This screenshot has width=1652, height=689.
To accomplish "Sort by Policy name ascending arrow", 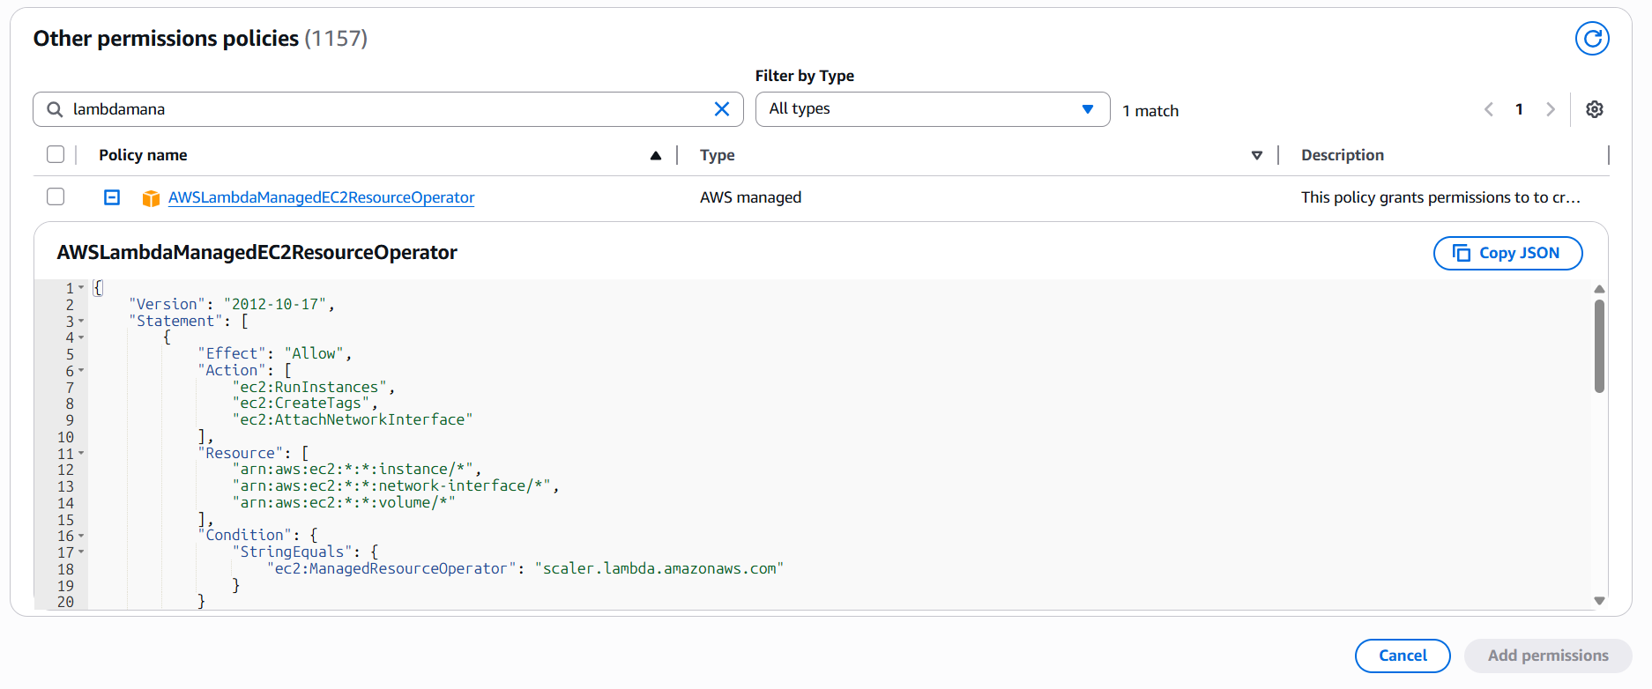I will [x=655, y=156].
